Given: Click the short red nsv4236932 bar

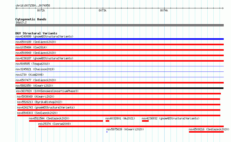Looking at the screenshot, I should pyautogui.click(x=145, y=121).
